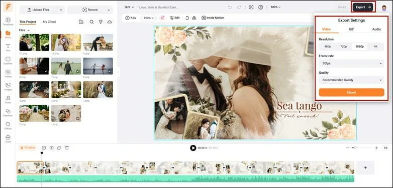Screen dimensions: 393x188
Task: Create a new folder in media
Action: tap(81, 22)
